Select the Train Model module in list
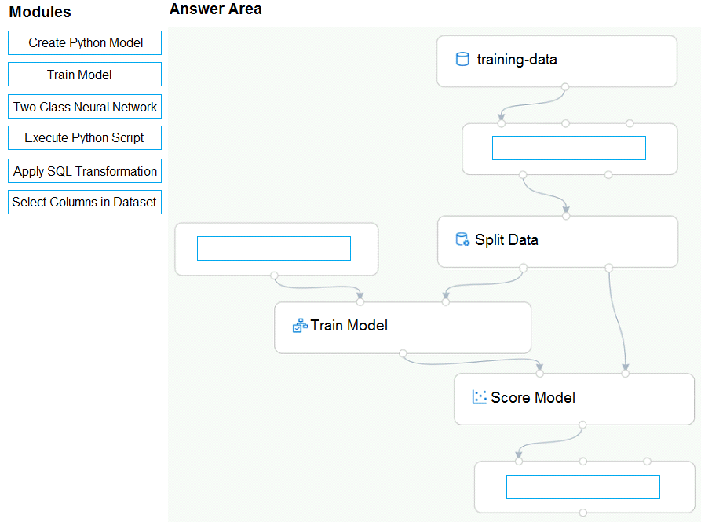 pos(85,75)
